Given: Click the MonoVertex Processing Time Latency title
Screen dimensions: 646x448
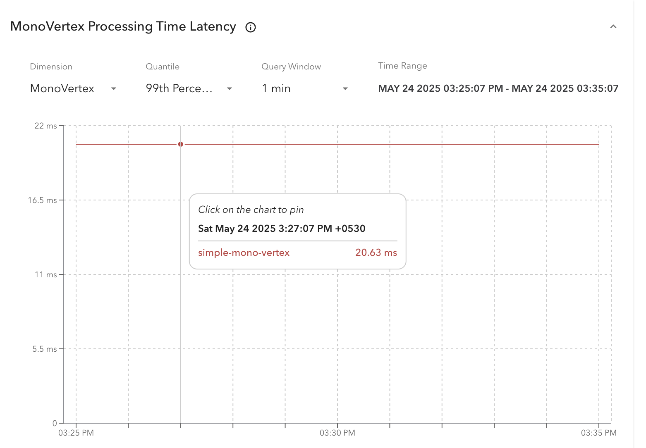Looking at the screenshot, I should coord(123,26).
